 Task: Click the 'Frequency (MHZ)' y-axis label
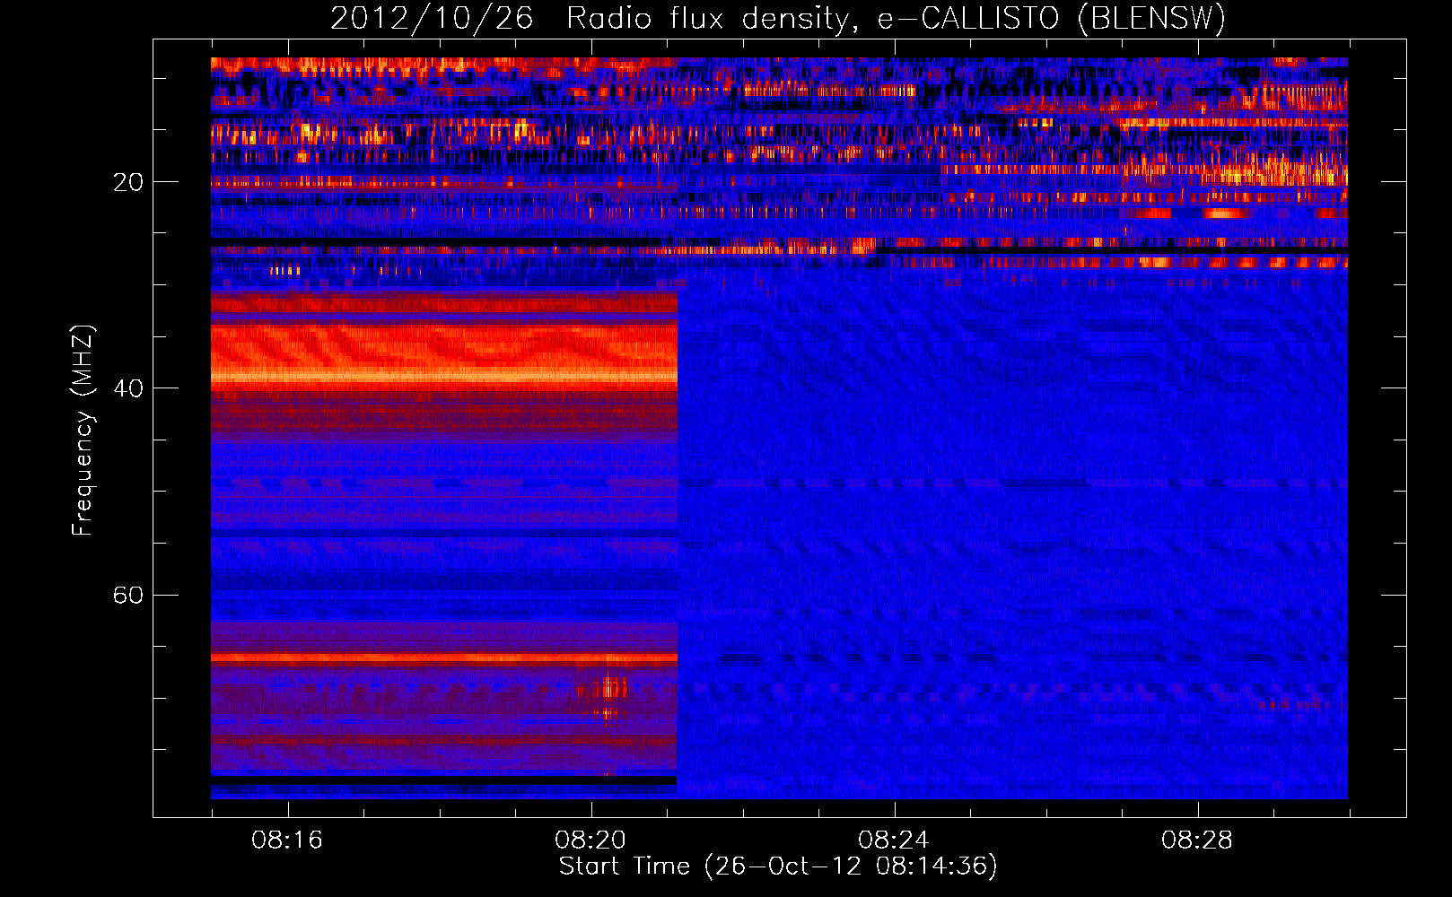(x=83, y=431)
